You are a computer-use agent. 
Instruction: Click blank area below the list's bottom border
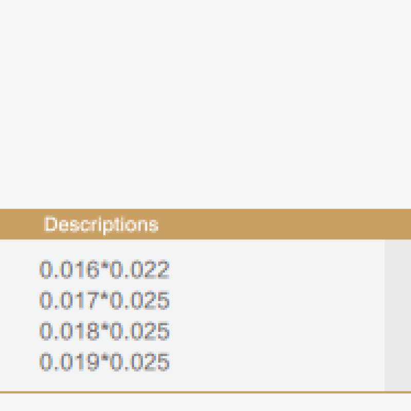coord(206,402)
